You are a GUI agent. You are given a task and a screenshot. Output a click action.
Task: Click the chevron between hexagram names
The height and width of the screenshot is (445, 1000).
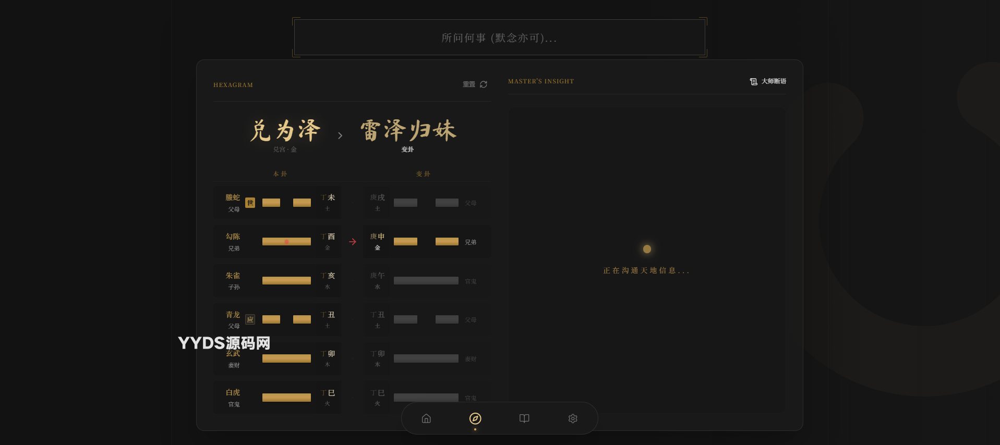(x=340, y=135)
